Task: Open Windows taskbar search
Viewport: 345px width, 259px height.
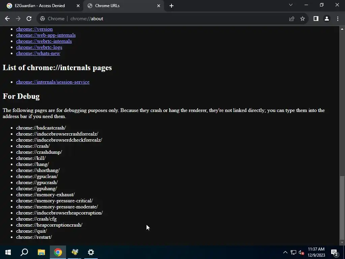Action: (24, 252)
